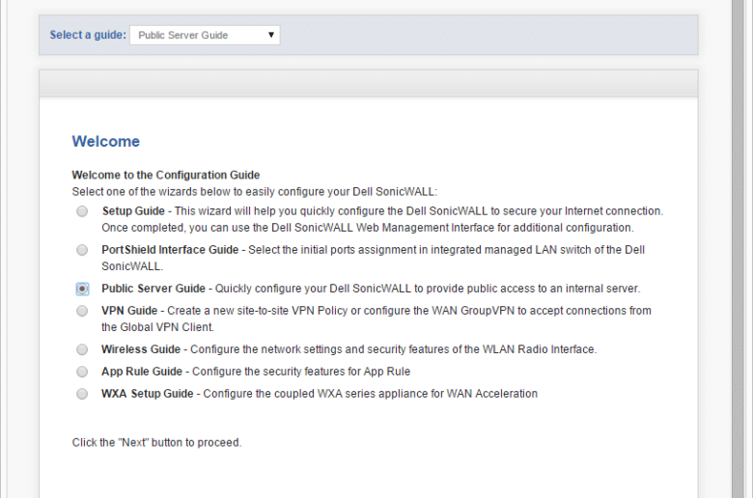Click the 'Select a guide:' label

(88, 35)
